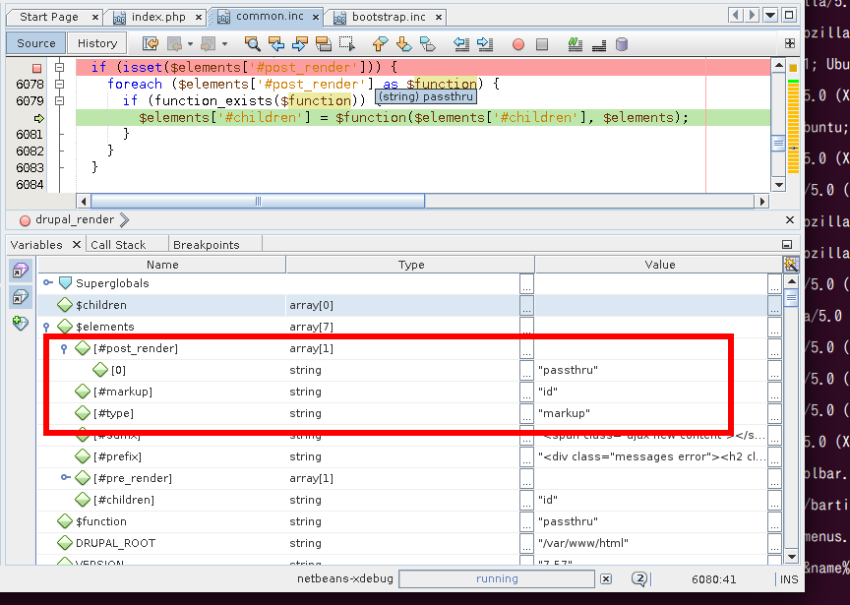Image resolution: width=850 pixels, height=605 pixels.
Task: Shift line right toolbar icon
Action: tap(485, 44)
